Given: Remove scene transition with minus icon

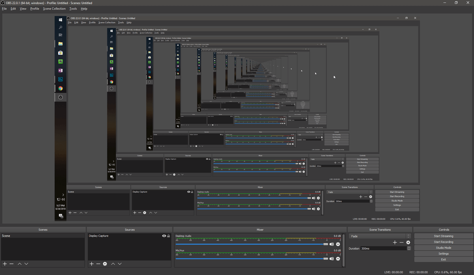Looking at the screenshot, I should (401, 242).
